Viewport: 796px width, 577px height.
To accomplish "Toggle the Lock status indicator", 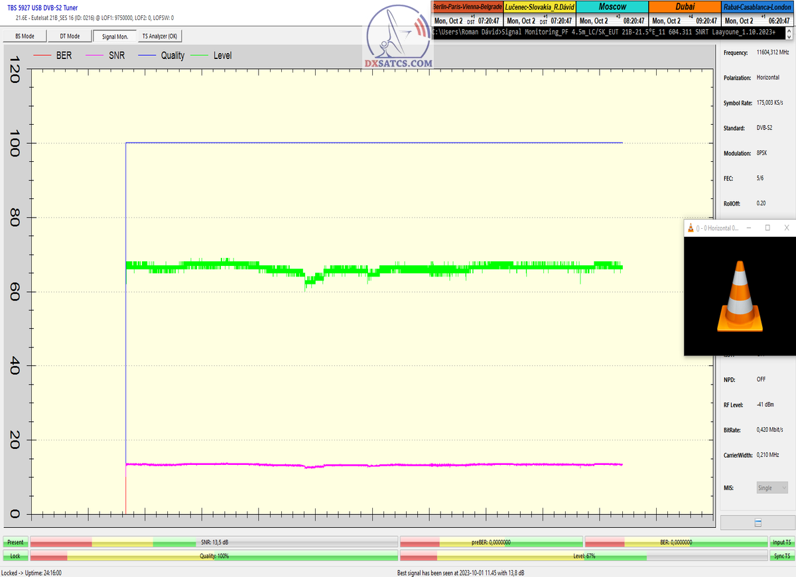I will pos(15,556).
